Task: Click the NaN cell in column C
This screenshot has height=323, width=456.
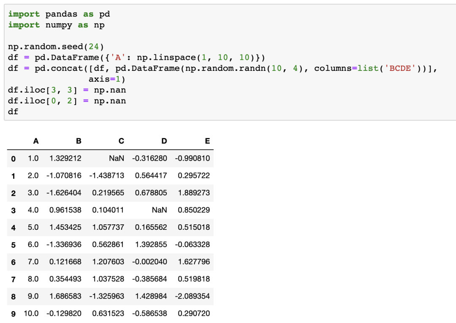Action: coord(117,158)
